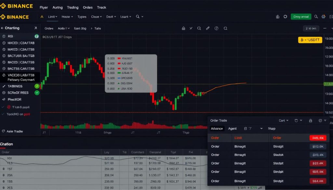Click the lock icon in Order Trails header
The height and width of the screenshot is (190, 333).
pyautogui.click(x=311, y=120)
